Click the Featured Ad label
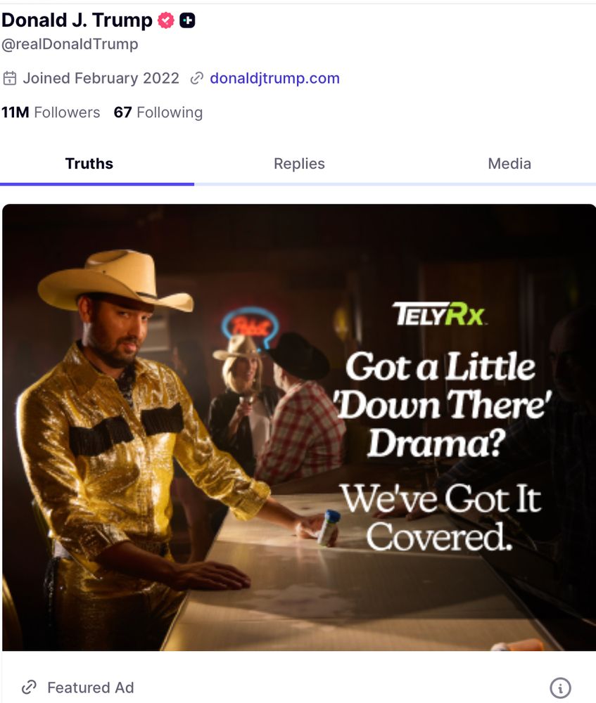This screenshot has height=703, width=596. [x=91, y=688]
